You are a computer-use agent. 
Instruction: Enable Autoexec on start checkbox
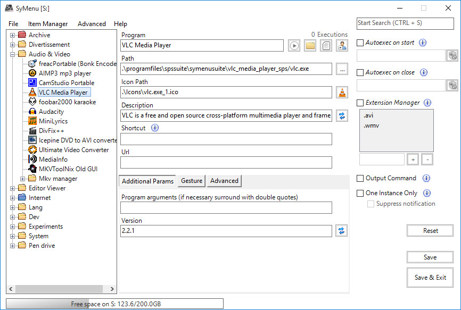pyautogui.click(x=360, y=43)
